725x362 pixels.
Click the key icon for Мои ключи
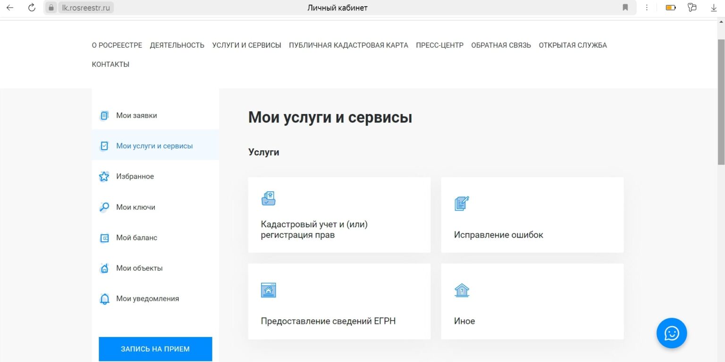point(104,207)
